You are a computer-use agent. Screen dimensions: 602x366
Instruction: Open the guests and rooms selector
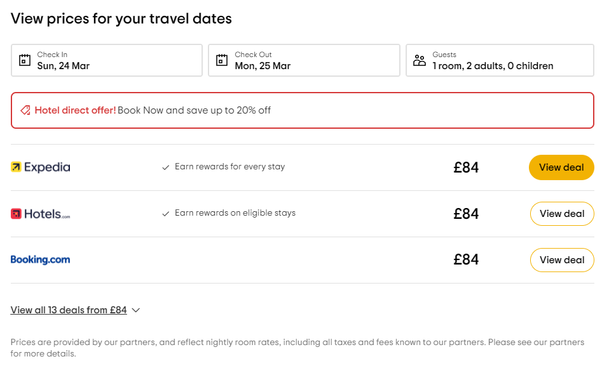500,60
